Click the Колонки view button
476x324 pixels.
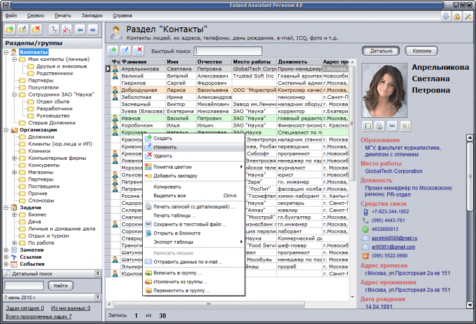[x=422, y=50]
